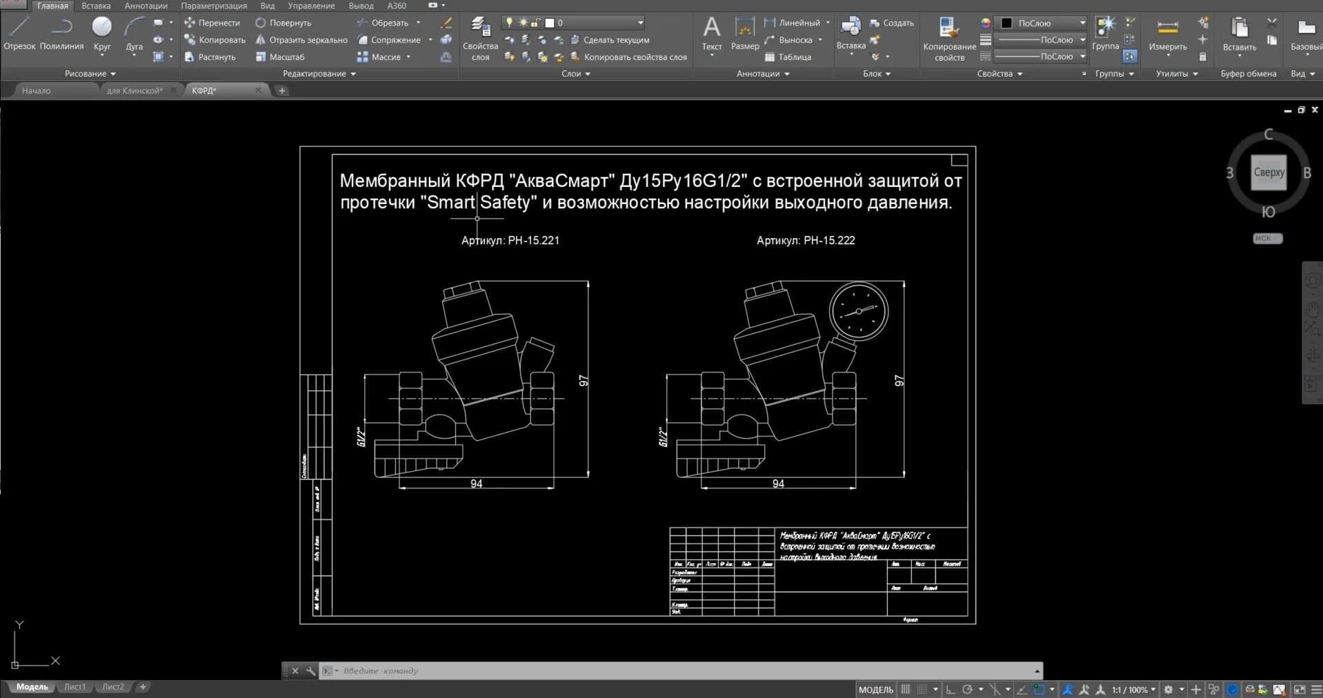The image size is (1323, 698).
Task: Expand the Рисование panel
Action: (x=90, y=74)
